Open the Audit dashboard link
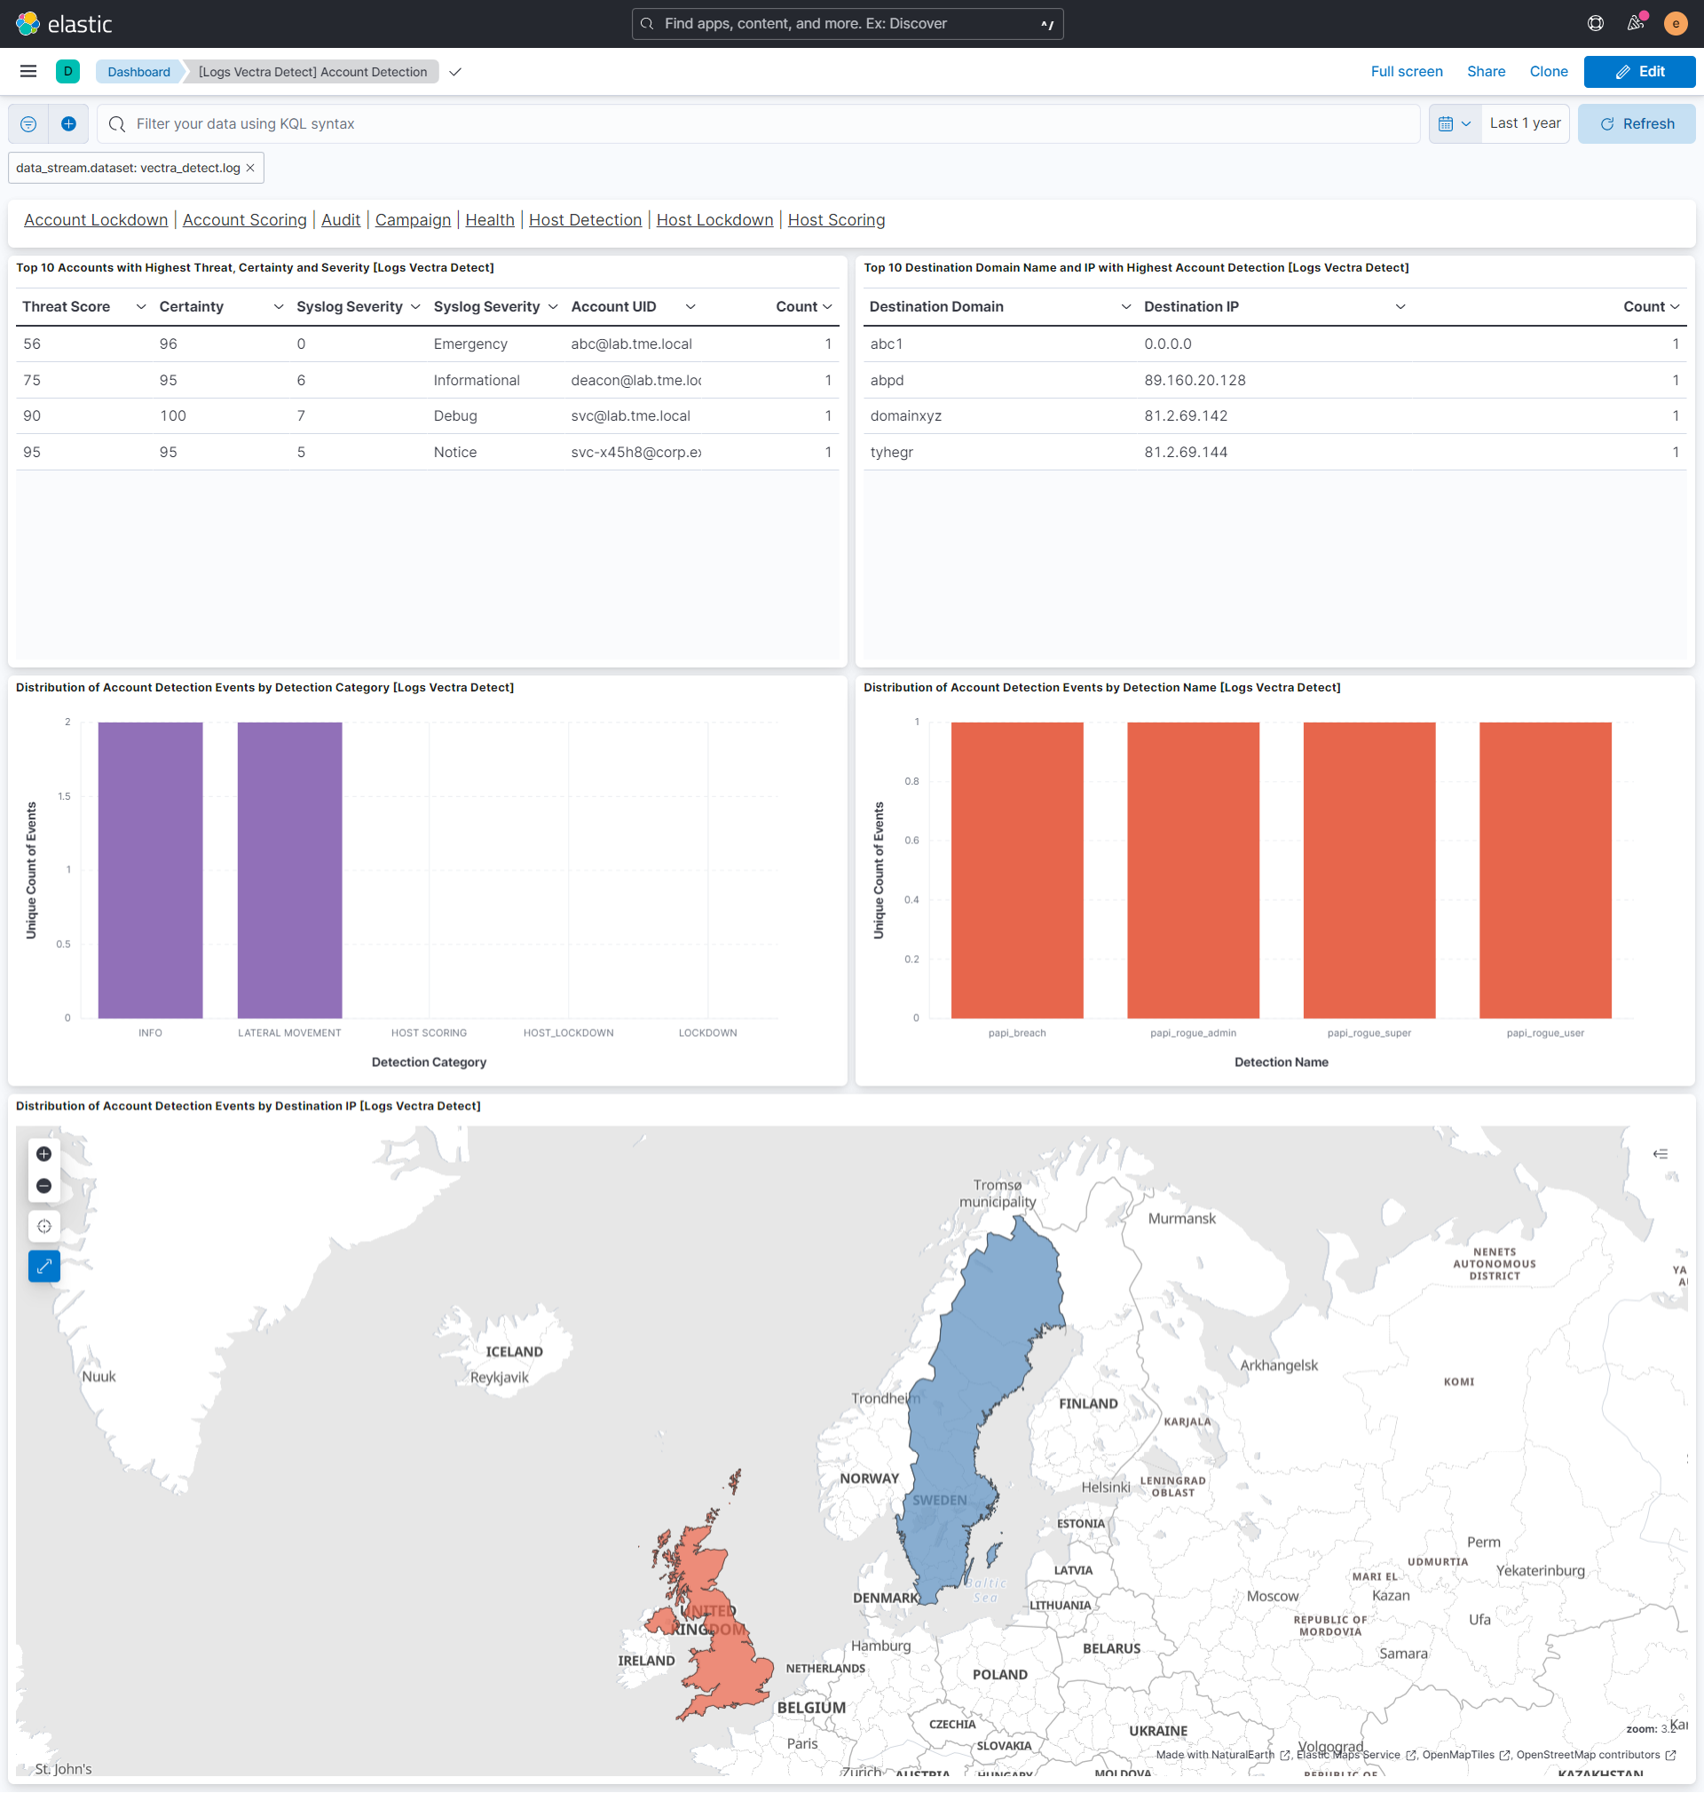 [x=341, y=220]
